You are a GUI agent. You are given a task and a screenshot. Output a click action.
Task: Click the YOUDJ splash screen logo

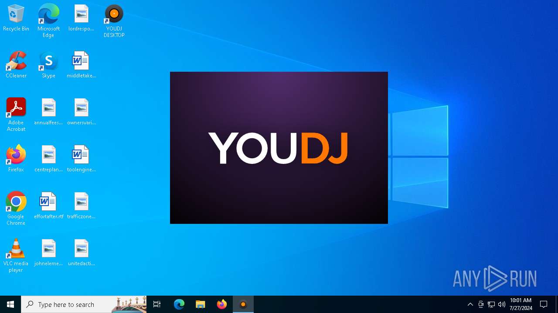tap(278, 148)
